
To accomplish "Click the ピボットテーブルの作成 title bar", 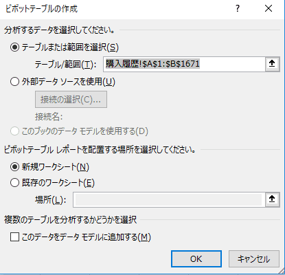I will coord(115,9).
